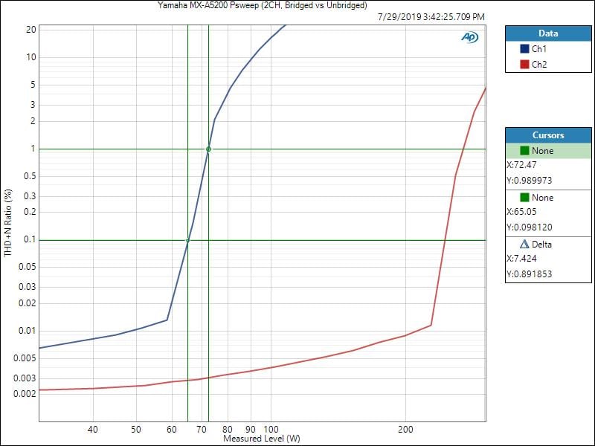Click the 7/29/2019 timestamp above the graph
Screen dimensions: 595x446
(431, 16)
